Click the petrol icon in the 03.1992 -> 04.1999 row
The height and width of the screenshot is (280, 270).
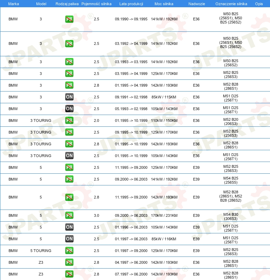[x=69, y=44]
